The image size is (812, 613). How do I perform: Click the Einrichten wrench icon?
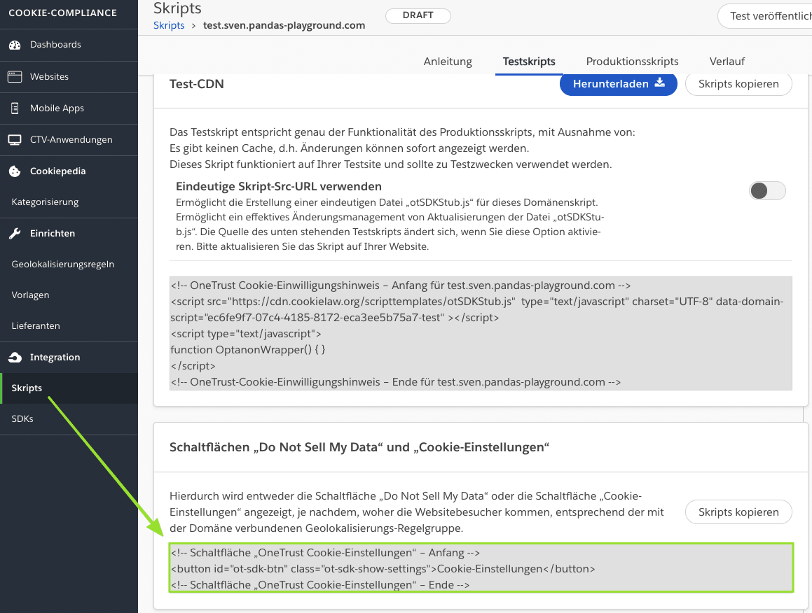pyautogui.click(x=15, y=234)
